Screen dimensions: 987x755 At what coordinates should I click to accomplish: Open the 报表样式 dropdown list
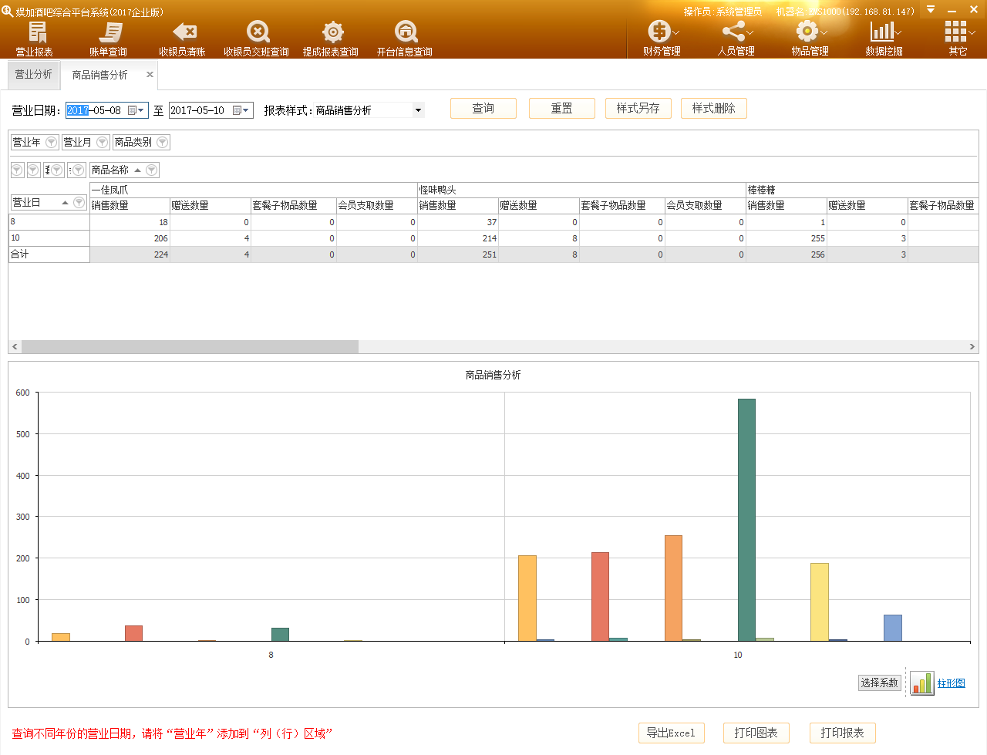(418, 111)
